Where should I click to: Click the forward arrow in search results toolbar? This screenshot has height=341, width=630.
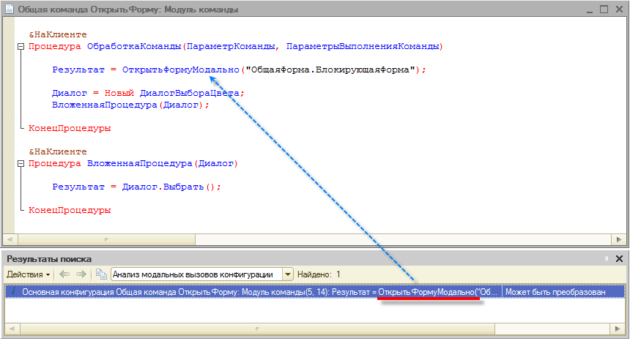[x=81, y=274]
